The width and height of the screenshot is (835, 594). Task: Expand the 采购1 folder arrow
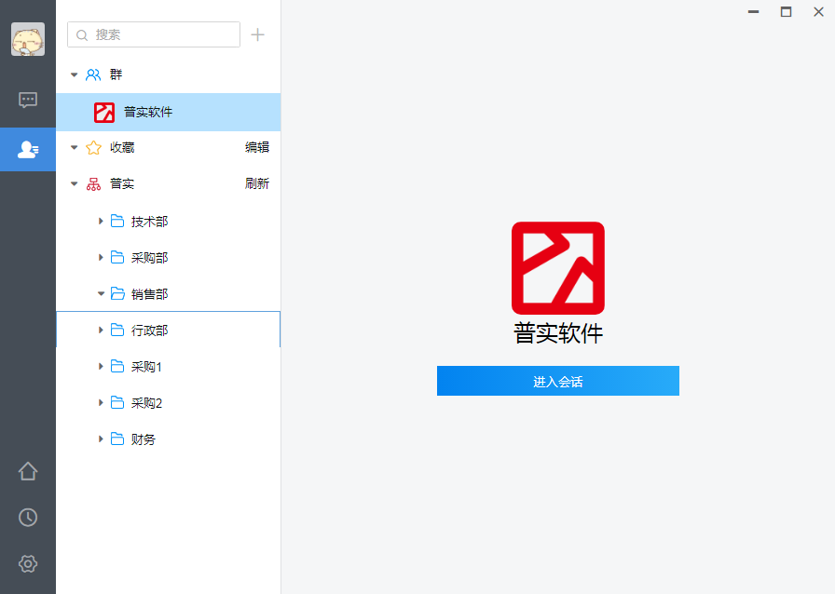point(101,366)
